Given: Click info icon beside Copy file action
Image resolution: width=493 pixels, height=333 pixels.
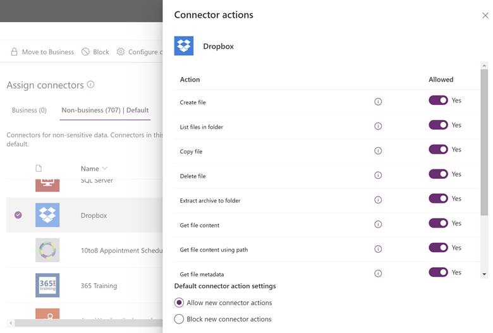Looking at the screenshot, I should click(378, 150).
